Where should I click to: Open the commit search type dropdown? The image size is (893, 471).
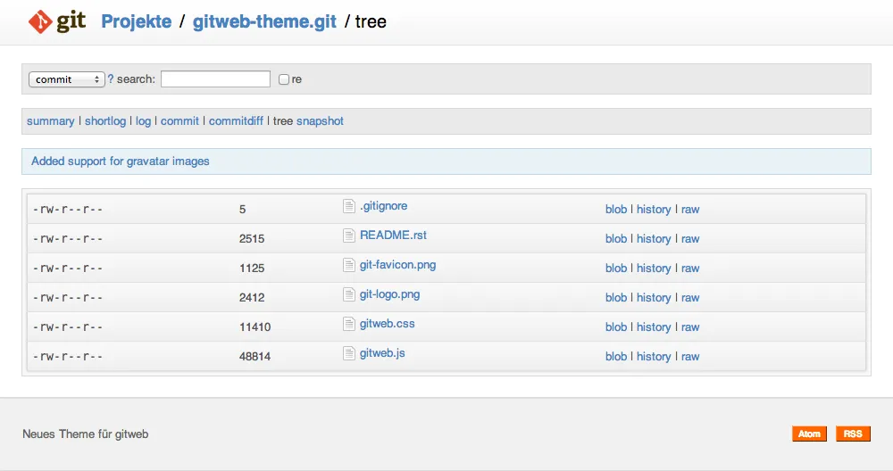pos(67,79)
